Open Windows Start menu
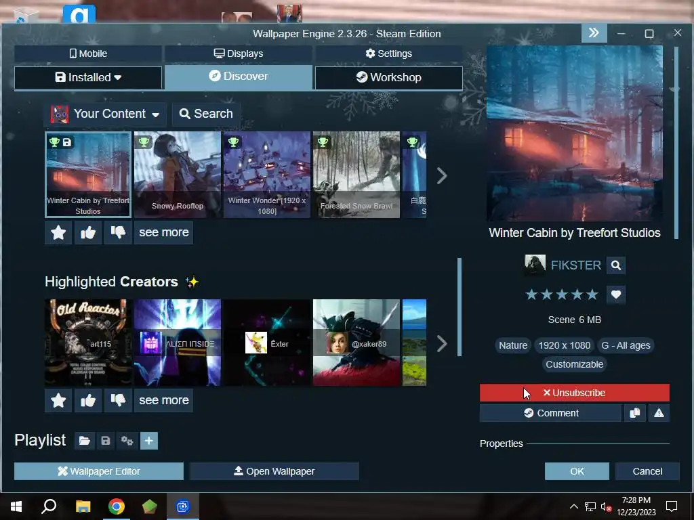The image size is (694, 520). [16, 506]
